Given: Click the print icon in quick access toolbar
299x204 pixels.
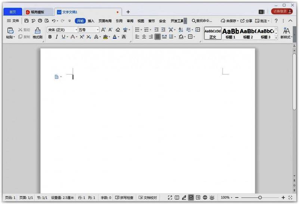Looking at the screenshot, I should pos(40,21).
